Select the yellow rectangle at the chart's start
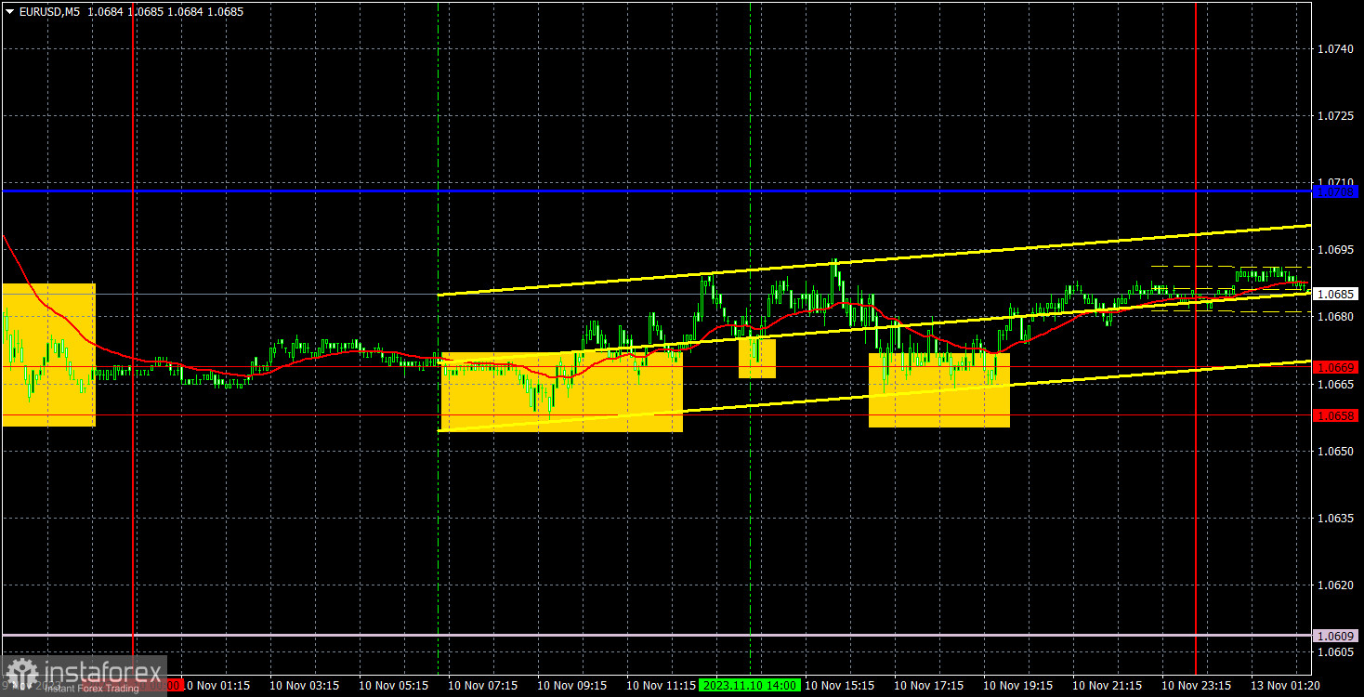This screenshot has width=1364, height=697. click(x=48, y=355)
